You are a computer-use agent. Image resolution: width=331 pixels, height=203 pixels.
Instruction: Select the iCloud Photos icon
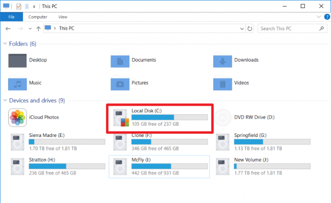click(17, 118)
